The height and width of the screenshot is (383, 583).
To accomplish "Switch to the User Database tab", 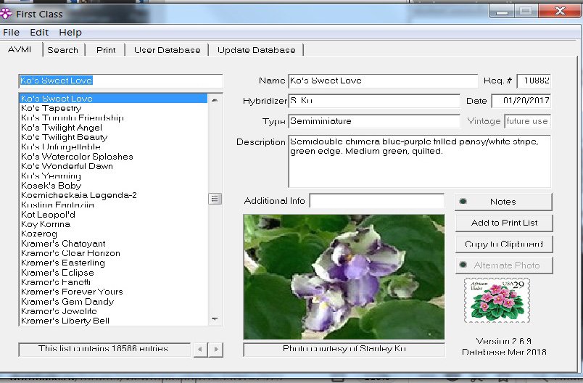I will tap(168, 50).
